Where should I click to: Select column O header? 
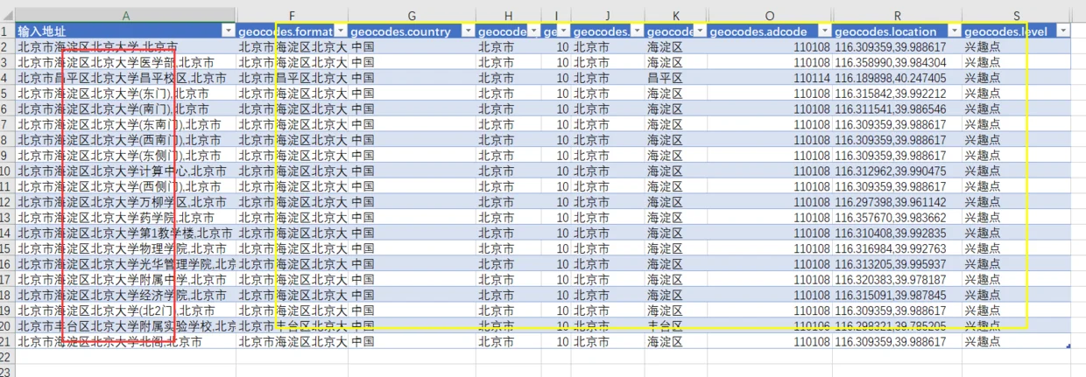point(769,16)
